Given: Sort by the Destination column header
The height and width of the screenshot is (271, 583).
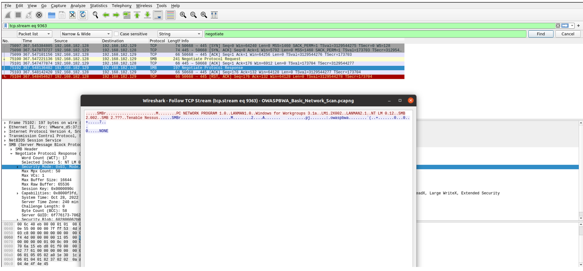Looking at the screenshot, I should click(x=125, y=41).
